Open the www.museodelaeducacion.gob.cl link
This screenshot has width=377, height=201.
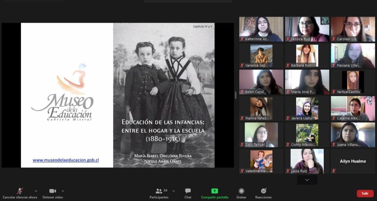66,160
